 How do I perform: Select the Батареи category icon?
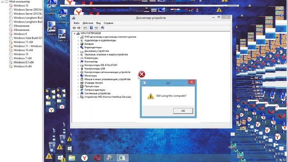point(82,44)
